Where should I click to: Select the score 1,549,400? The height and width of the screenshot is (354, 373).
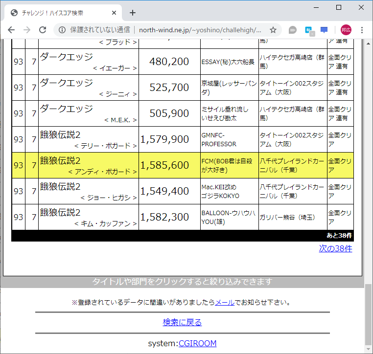click(x=164, y=191)
